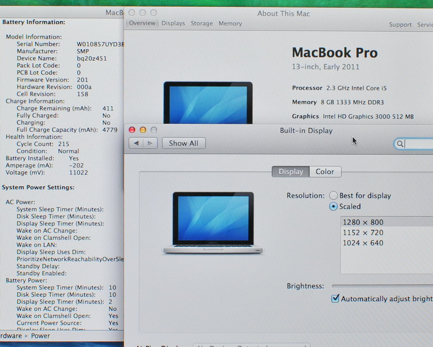The height and width of the screenshot is (347, 433).
Task: Choose the 1152 × 720 resolution
Action: 387,232
